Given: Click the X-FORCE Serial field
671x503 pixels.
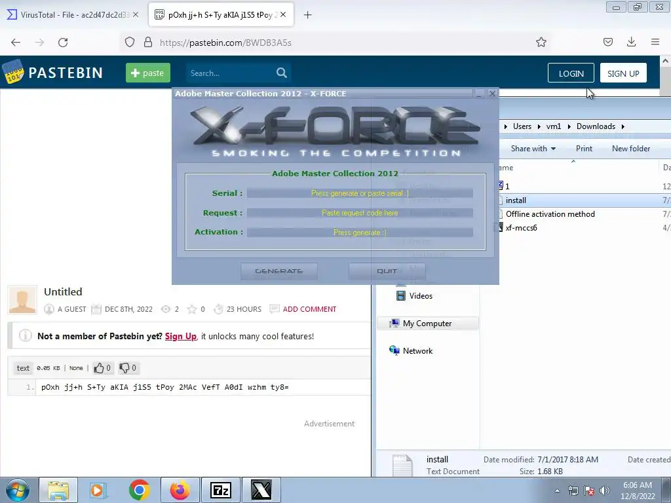Looking at the screenshot, I should (360, 193).
